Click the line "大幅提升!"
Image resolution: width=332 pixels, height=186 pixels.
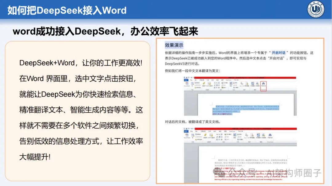(35, 157)
